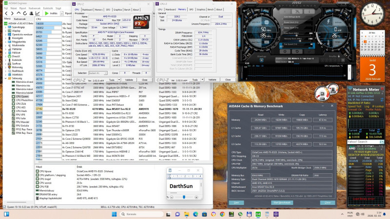Go forward with AIDA64 toolbar forward arrow
The width and height of the screenshot is (390, 219).
point(12,14)
